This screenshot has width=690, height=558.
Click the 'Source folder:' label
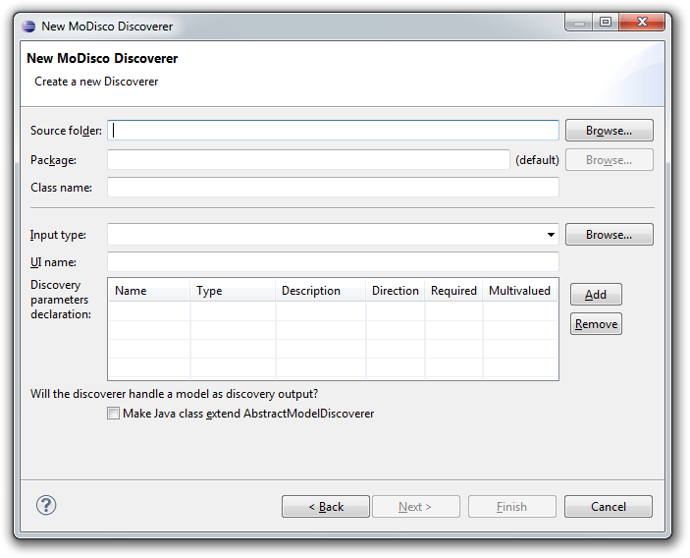pyautogui.click(x=66, y=131)
